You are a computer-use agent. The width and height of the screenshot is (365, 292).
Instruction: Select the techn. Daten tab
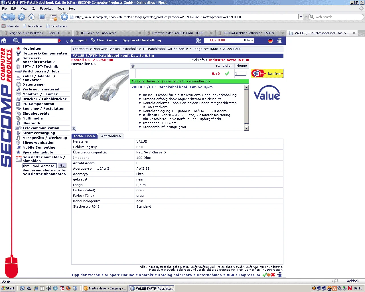84,136
